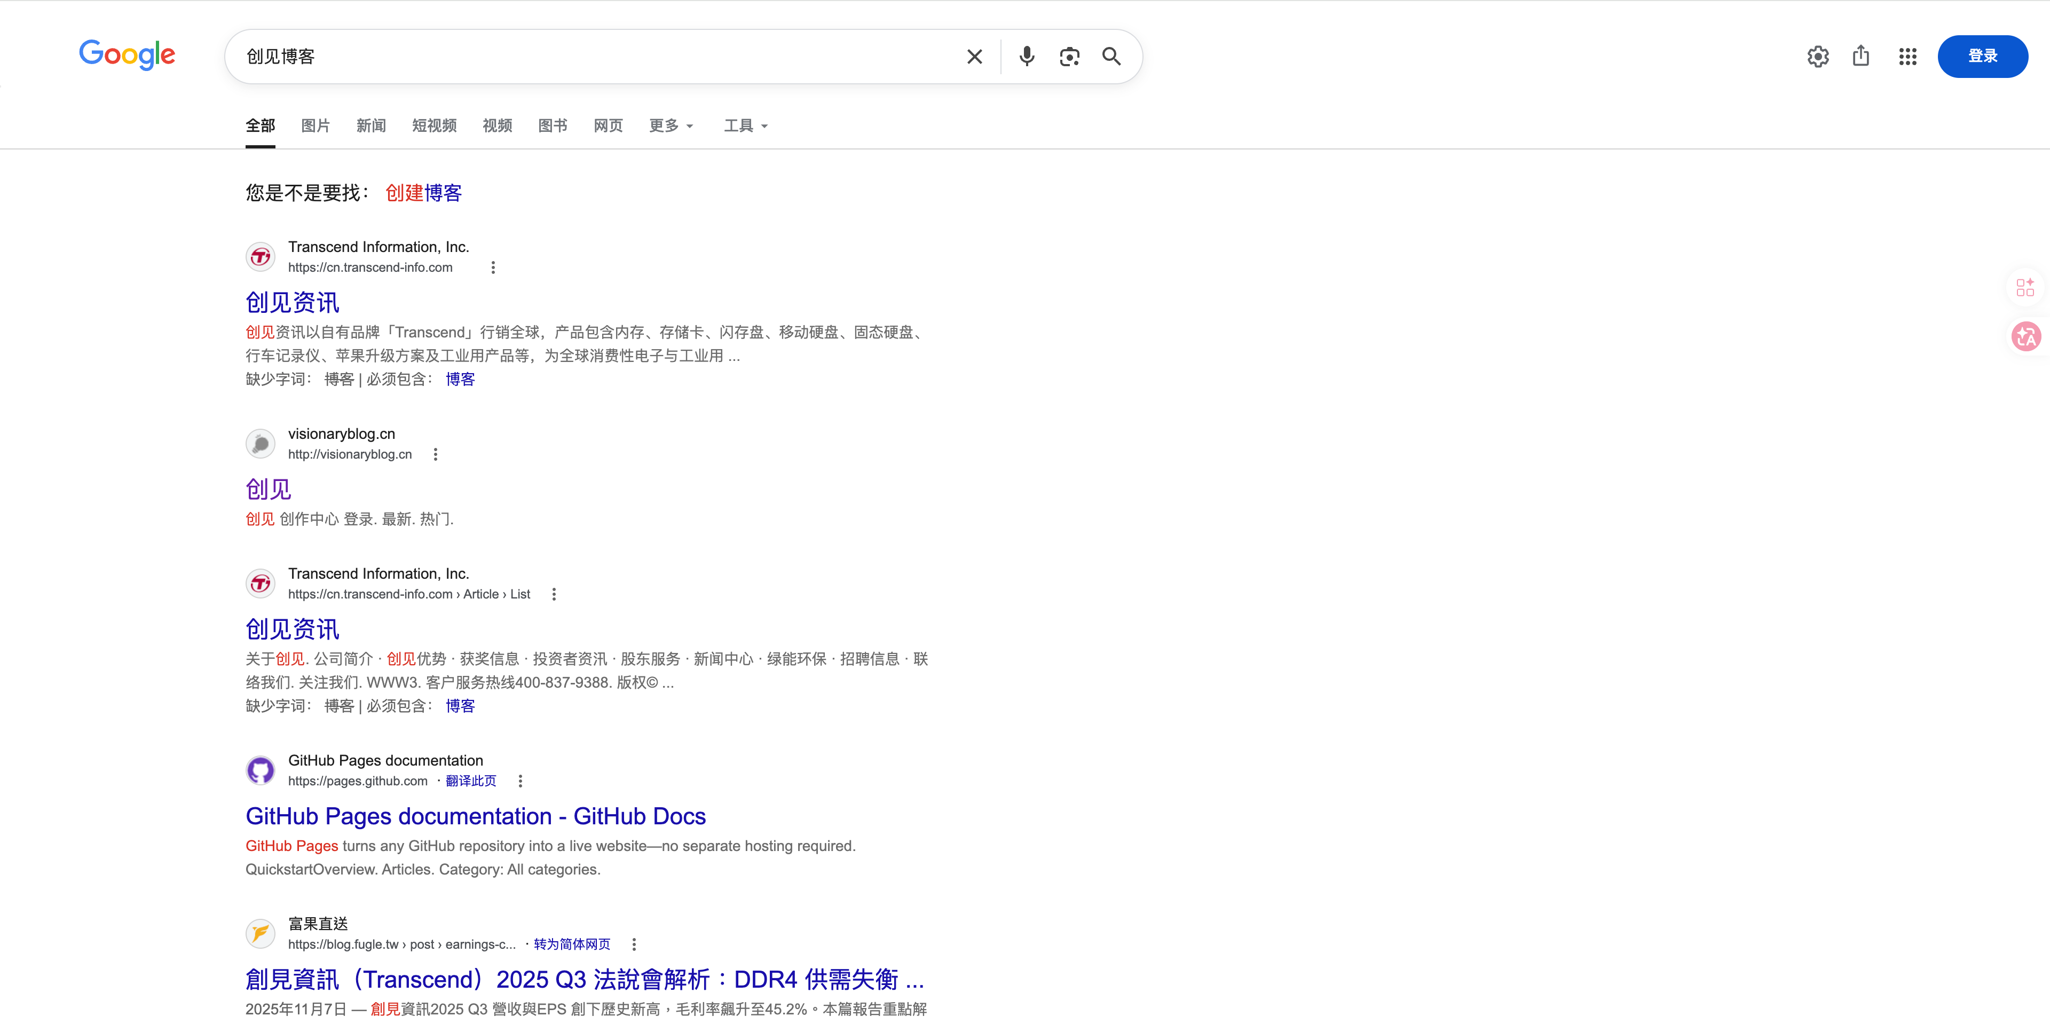Image resolution: width=2050 pixels, height=1024 pixels.
Task: Open GitHub Pages documentation - GitHub Docs link
Action: pyautogui.click(x=476, y=816)
